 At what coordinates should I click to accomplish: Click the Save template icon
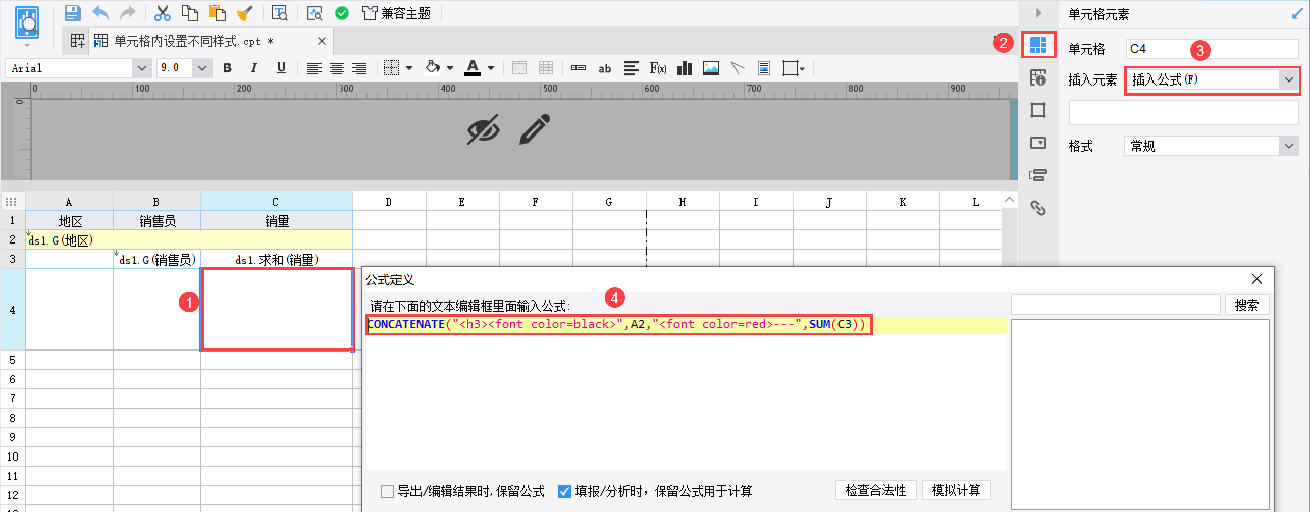tap(72, 13)
